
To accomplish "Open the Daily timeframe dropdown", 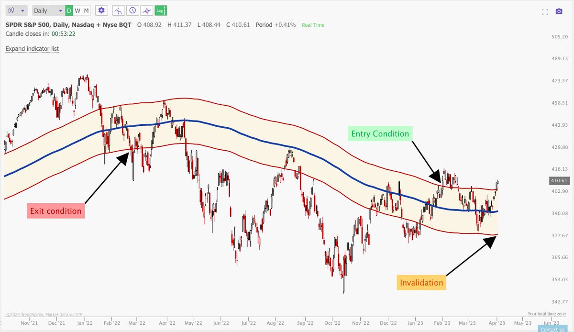I will pyautogui.click(x=48, y=10).
